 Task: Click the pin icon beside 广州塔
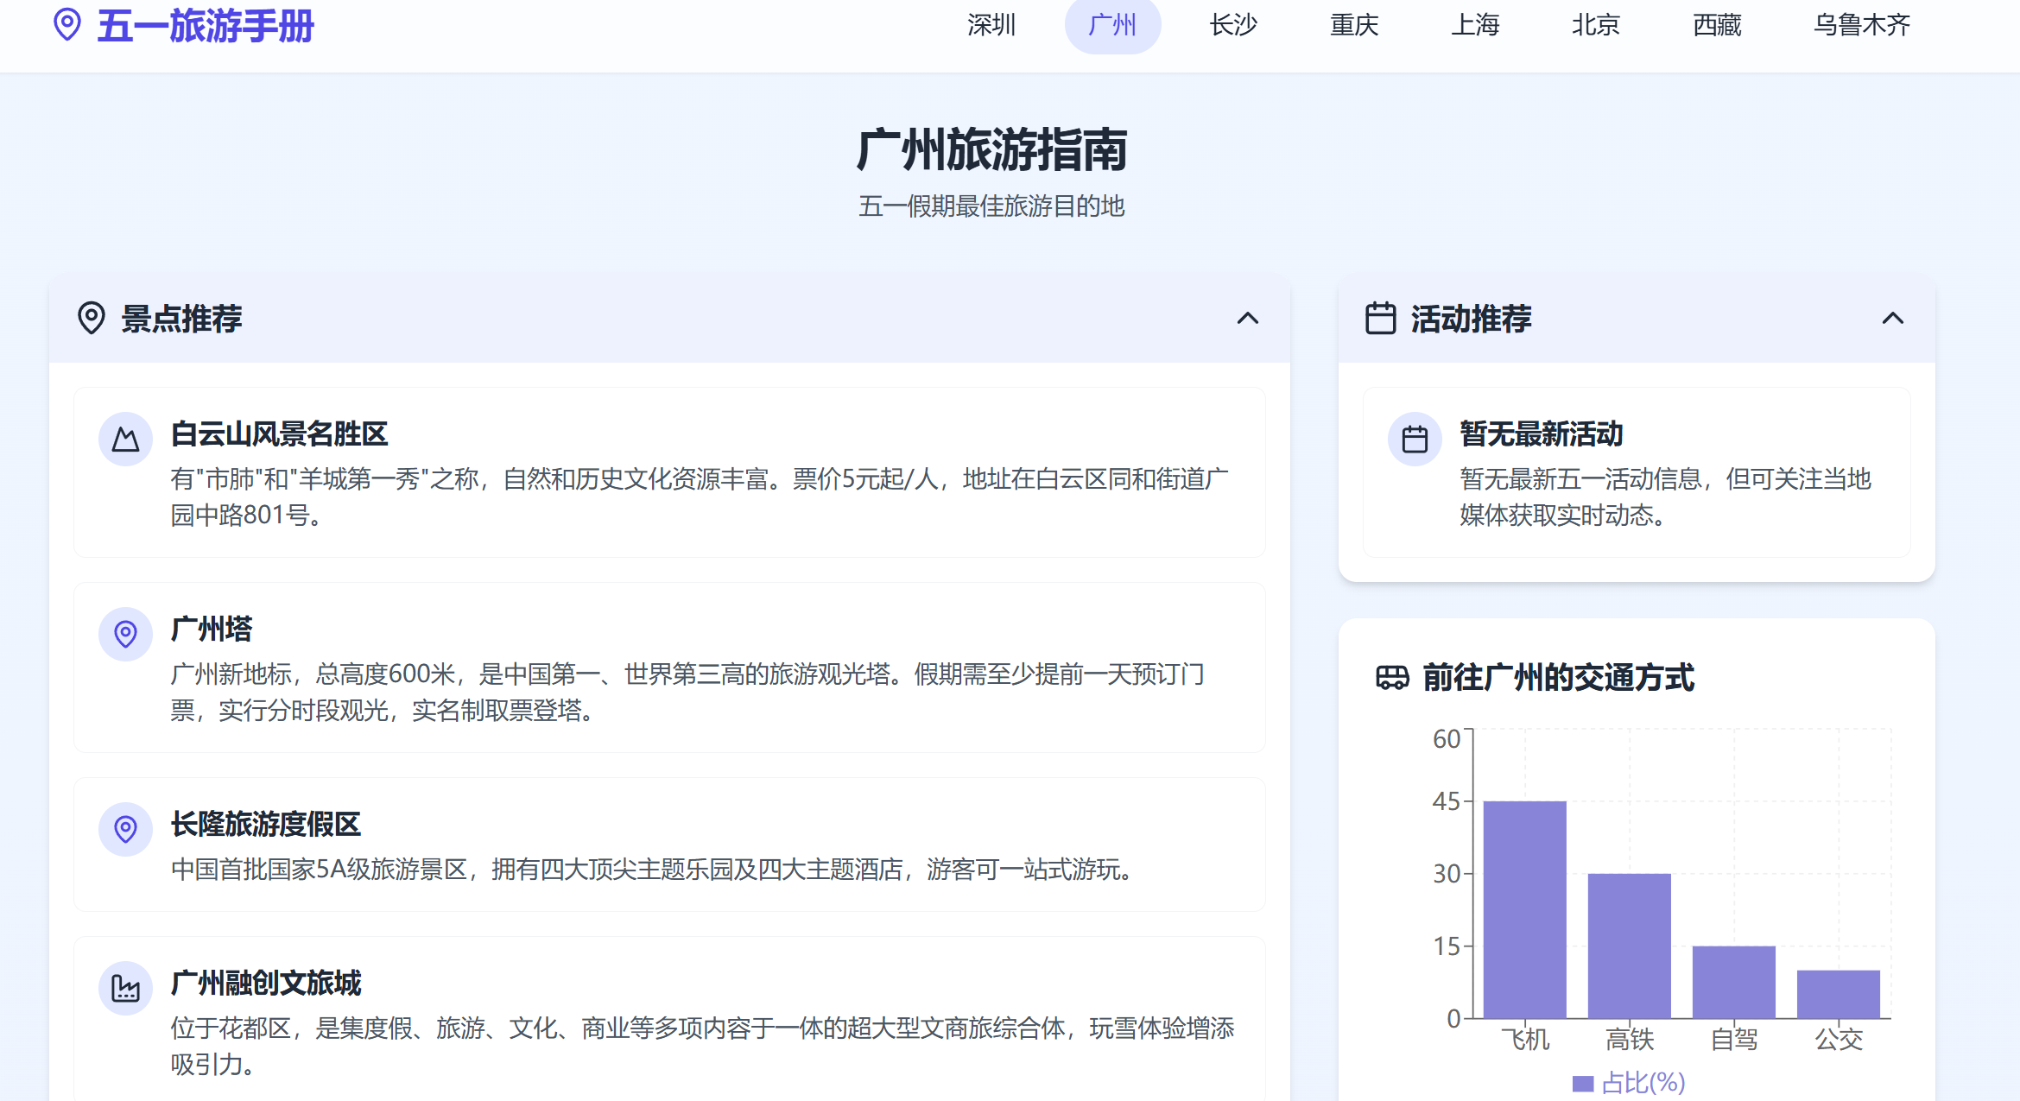(125, 635)
